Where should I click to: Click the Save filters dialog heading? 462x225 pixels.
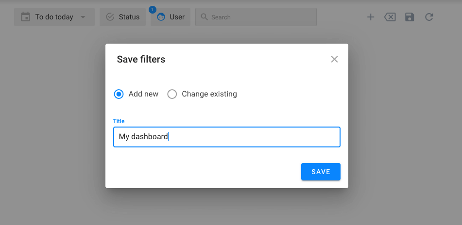[x=141, y=59]
